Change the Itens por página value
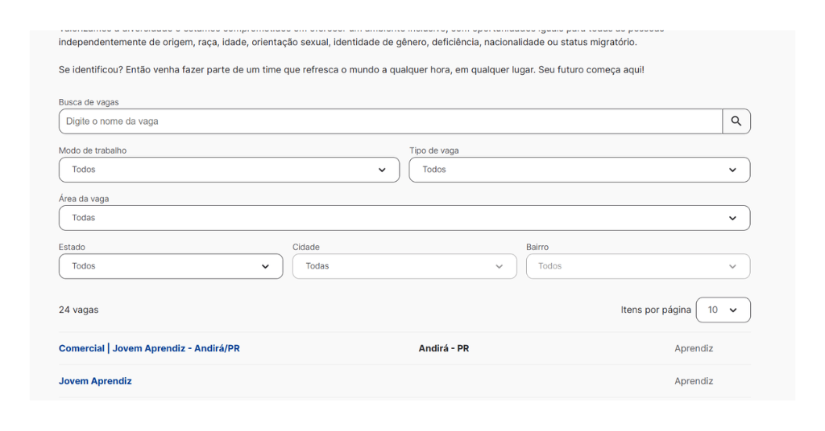 tap(722, 310)
